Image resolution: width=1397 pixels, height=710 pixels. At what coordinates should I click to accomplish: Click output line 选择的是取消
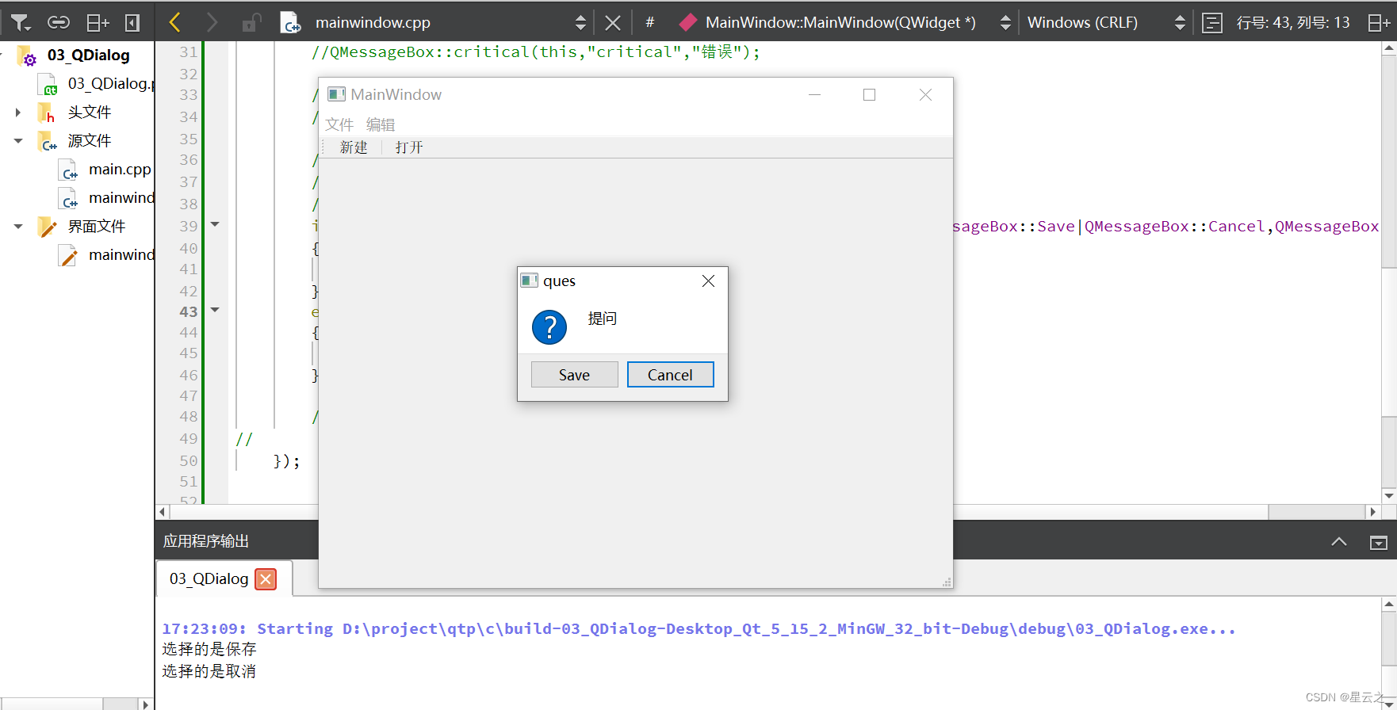209,671
